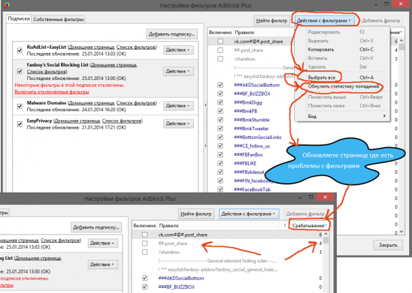The image size is (412, 293).
Task: Expand Действия dropdown for EasyPrivacy
Action: [x=178, y=123]
